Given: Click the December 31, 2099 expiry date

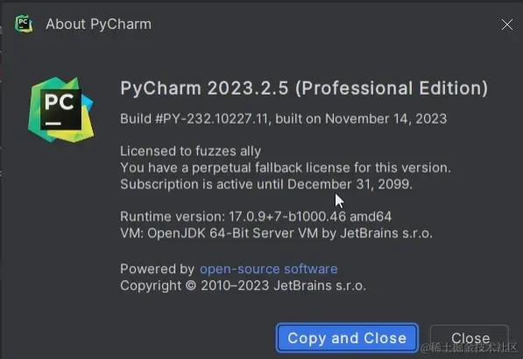Looking at the screenshot, I should click(350, 184).
